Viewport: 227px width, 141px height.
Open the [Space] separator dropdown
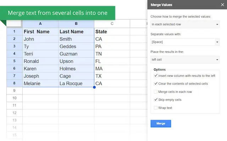click(x=185, y=42)
